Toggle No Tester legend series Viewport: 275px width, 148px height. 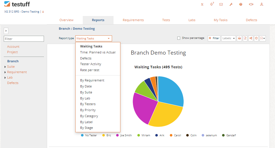pyautogui.click(x=89, y=135)
